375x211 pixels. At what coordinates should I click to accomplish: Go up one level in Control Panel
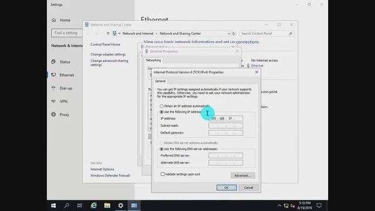tap(108, 33)
